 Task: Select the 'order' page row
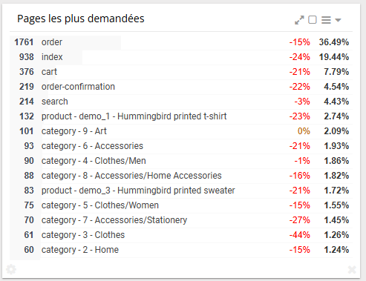point(181,42)
